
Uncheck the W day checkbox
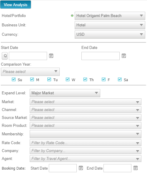click(68, 79)
